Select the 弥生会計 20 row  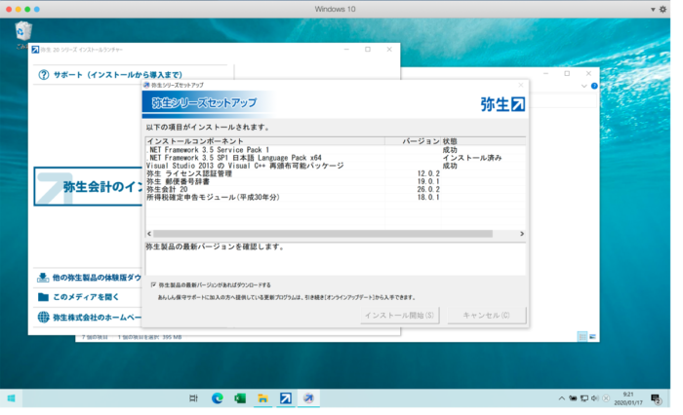click(336, 189)
